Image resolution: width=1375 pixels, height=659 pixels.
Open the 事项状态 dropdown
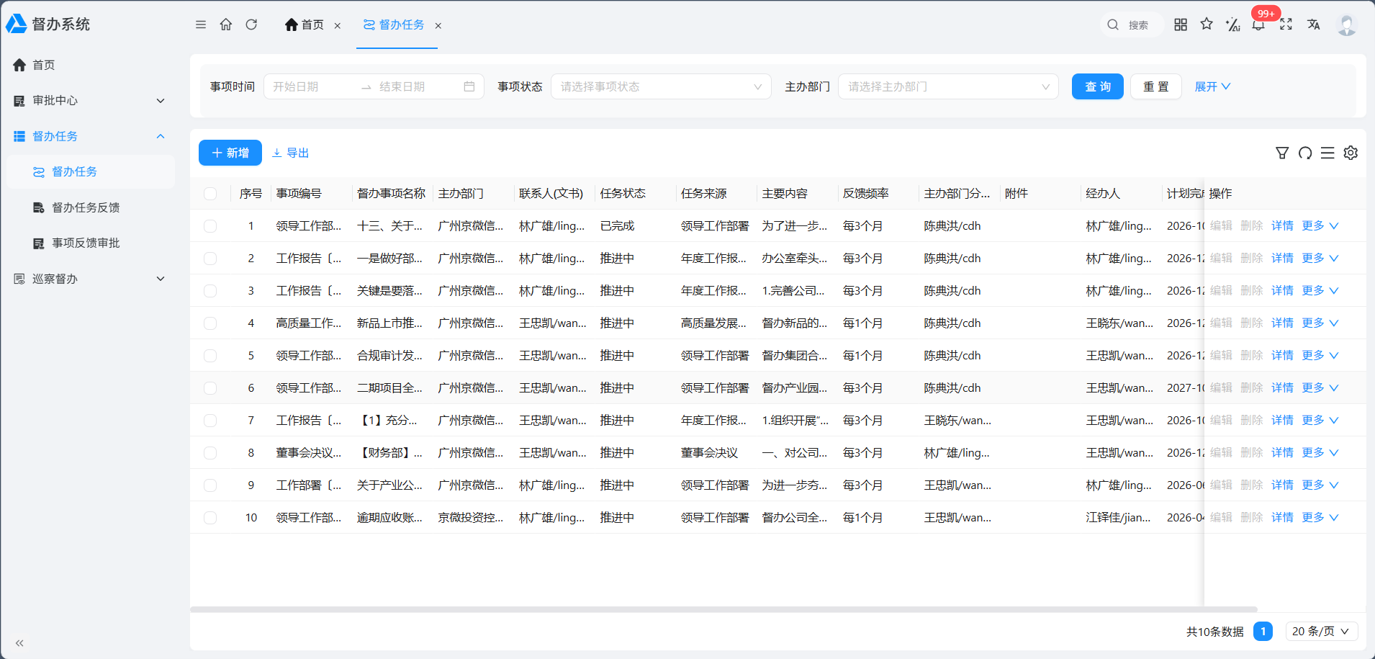tap(661, 86)
